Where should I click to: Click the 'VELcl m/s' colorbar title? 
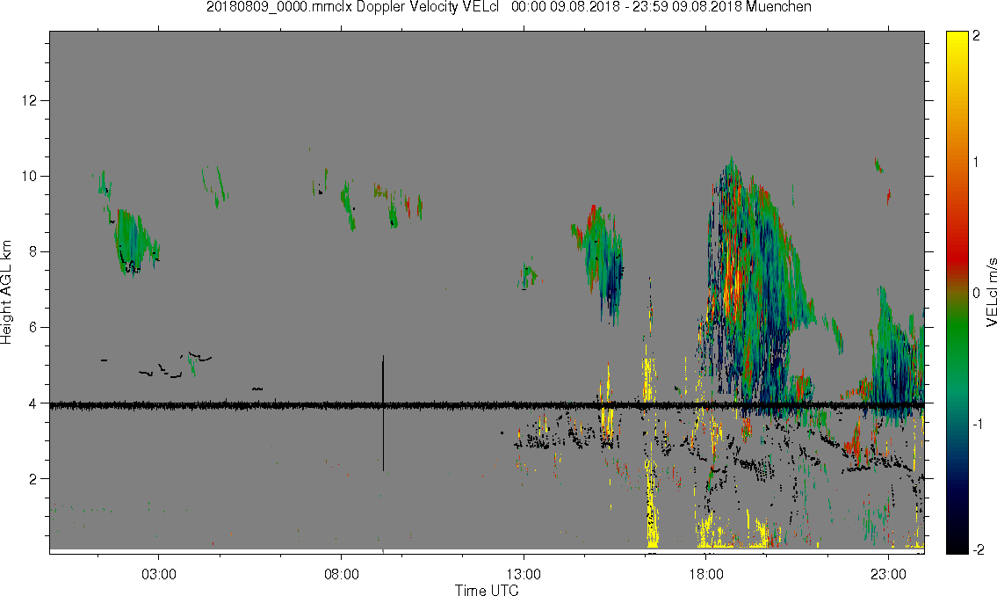click(991, 293)
